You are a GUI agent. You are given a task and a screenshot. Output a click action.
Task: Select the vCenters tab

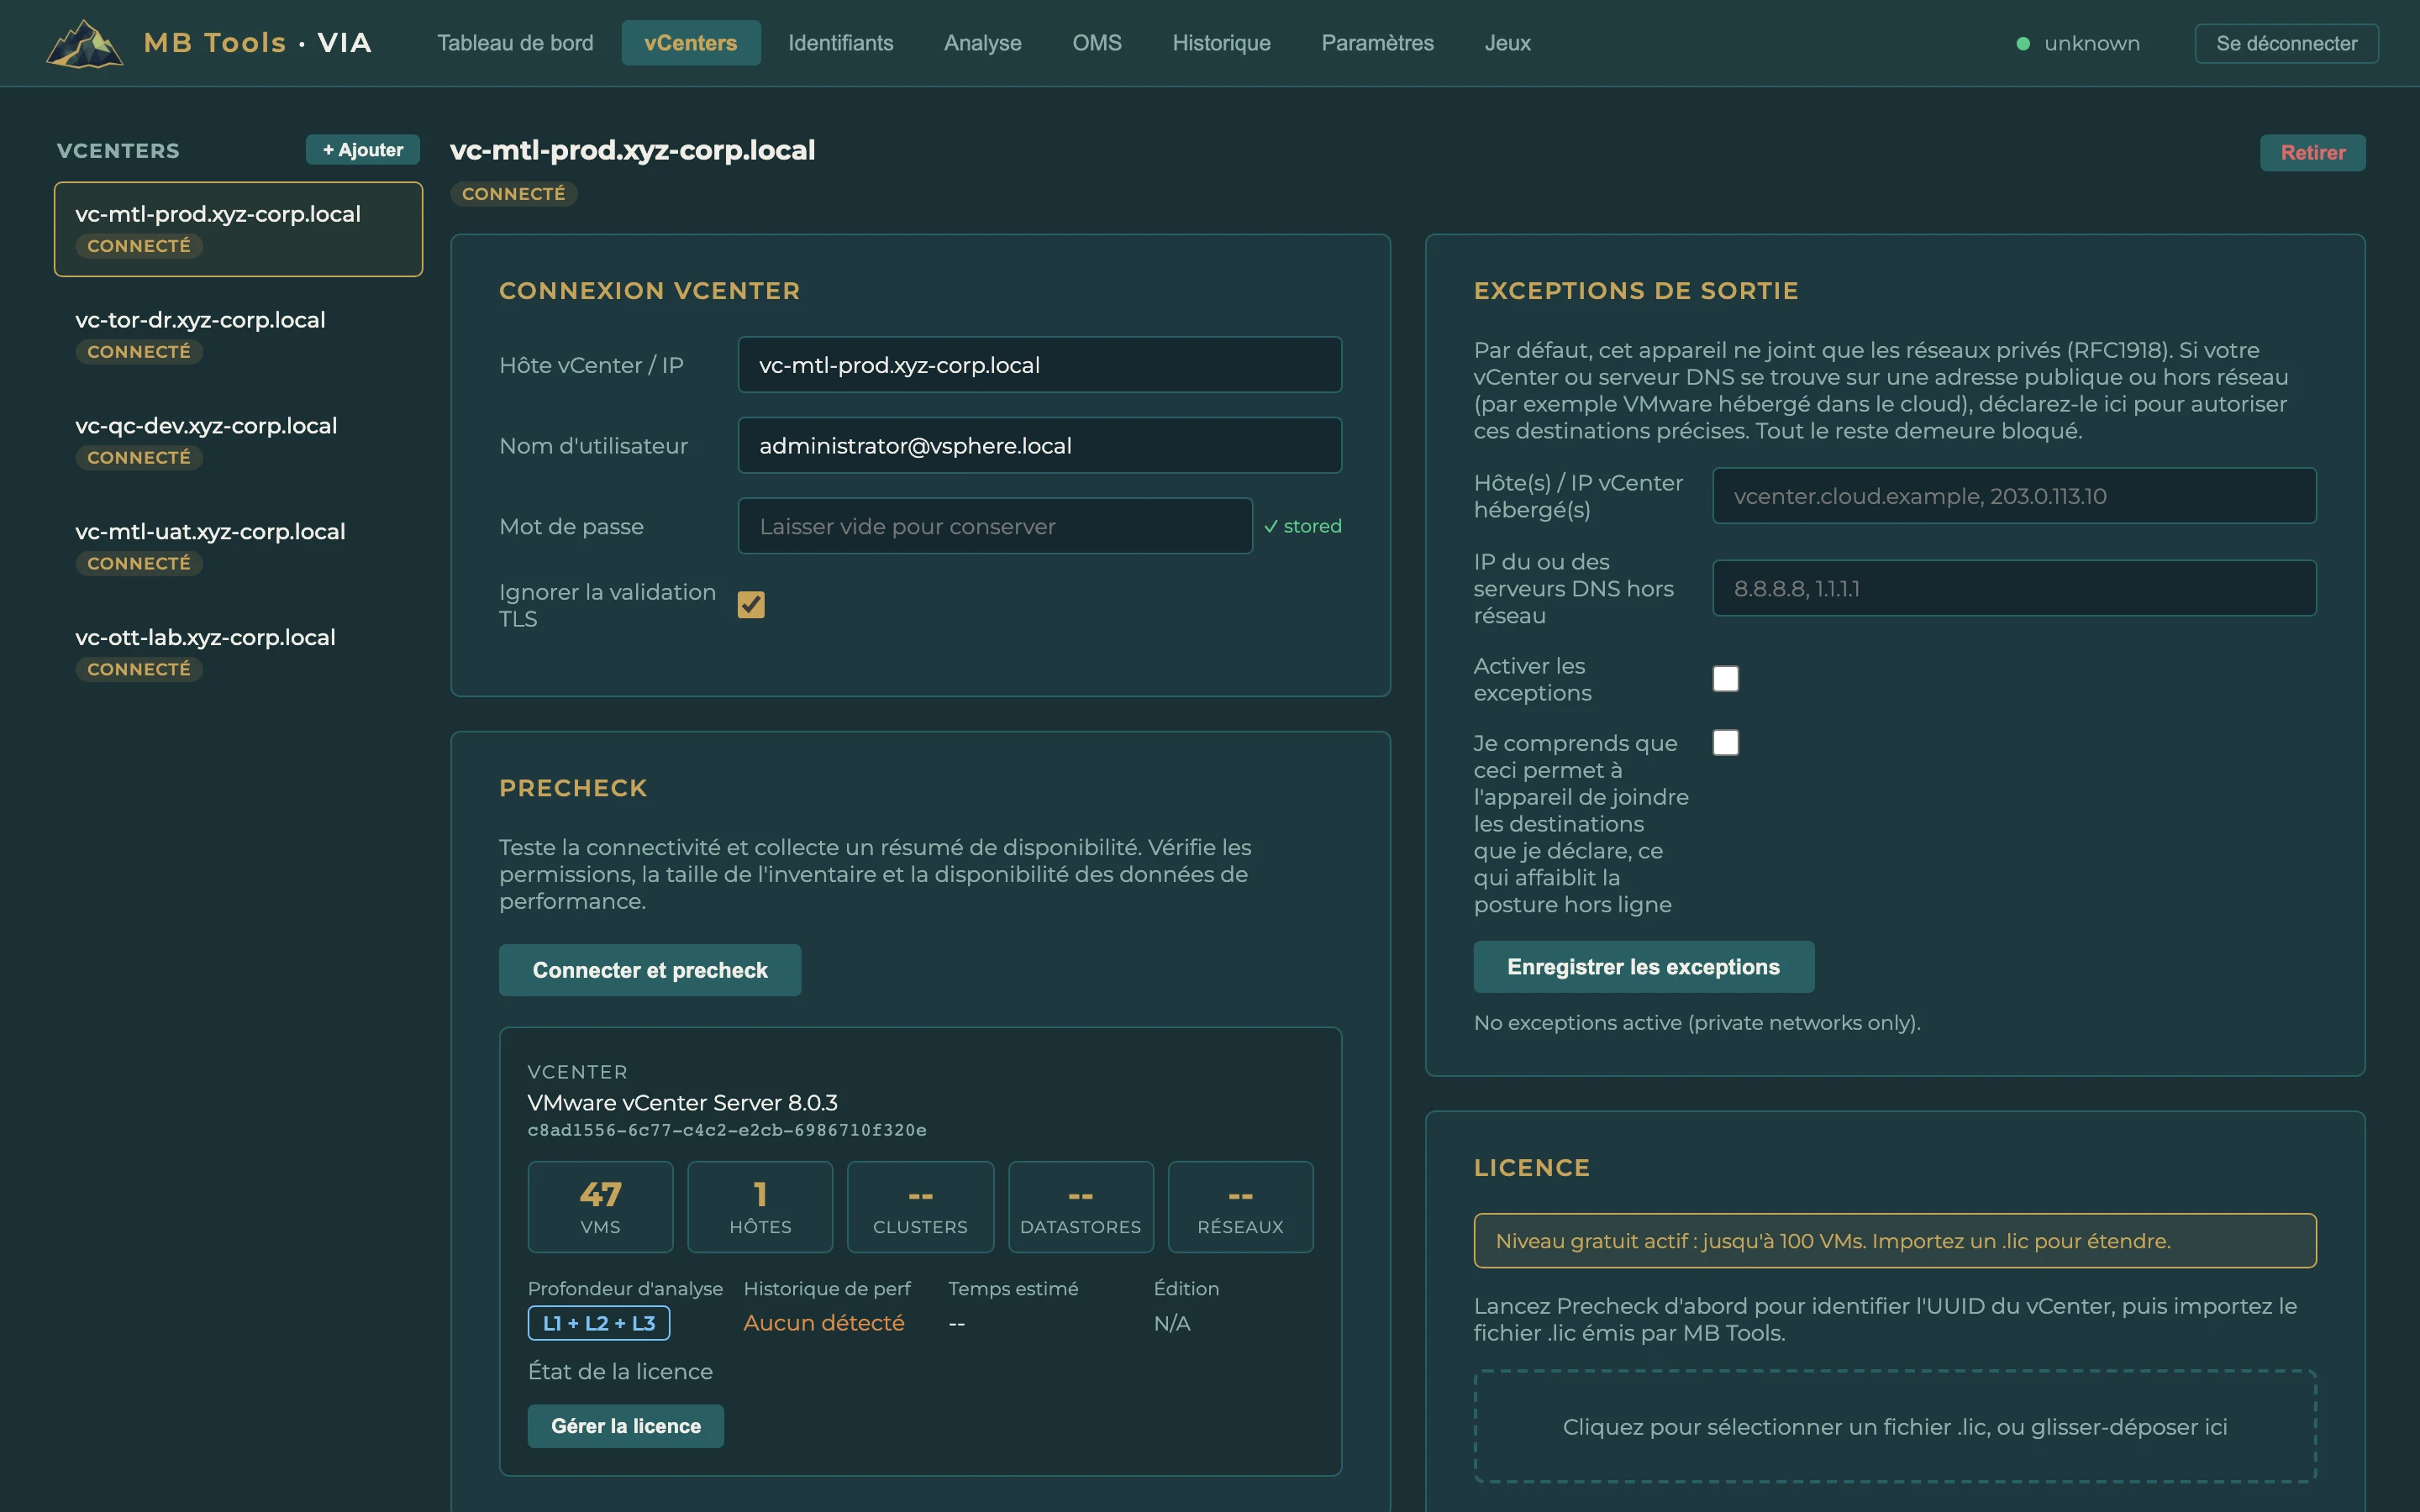tap(691, 43)
